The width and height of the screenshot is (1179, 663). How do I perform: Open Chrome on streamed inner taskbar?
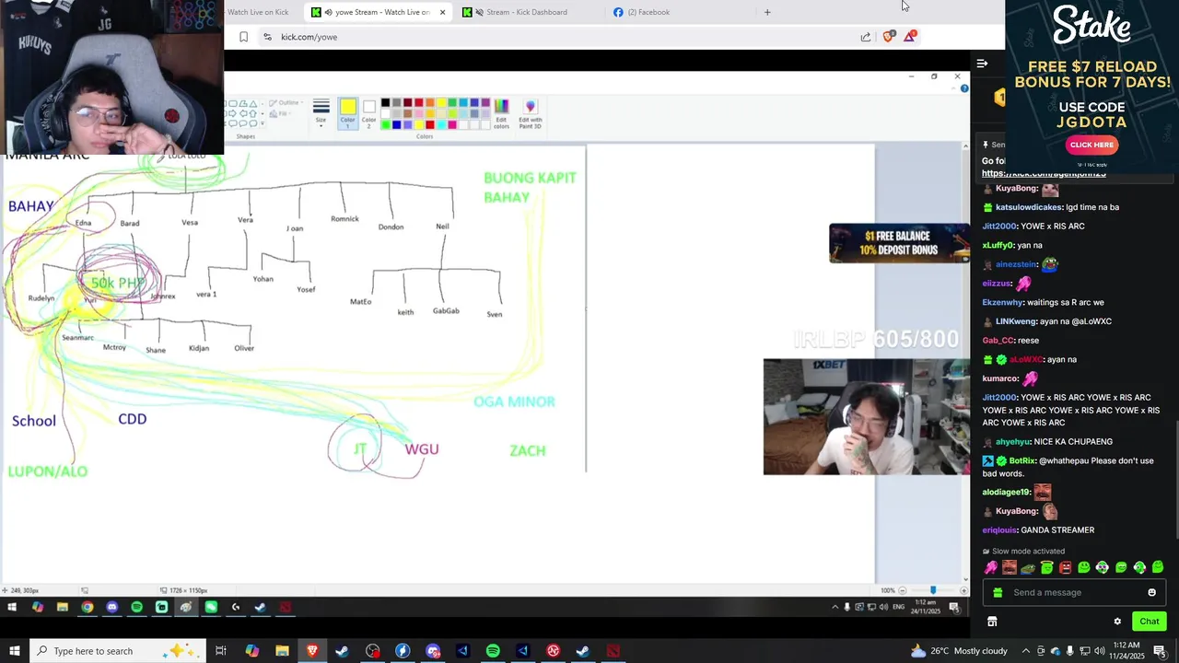(x=87, y=607)
